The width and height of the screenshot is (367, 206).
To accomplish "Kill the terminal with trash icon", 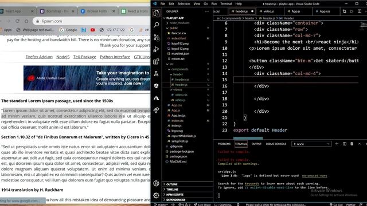I will pyautogui.click(x=352, y=144).
